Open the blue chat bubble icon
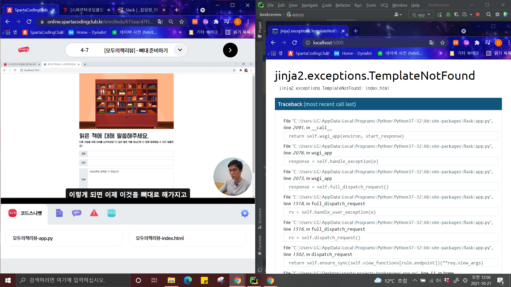The image size is (511, 287). click(x=77, y=213)
